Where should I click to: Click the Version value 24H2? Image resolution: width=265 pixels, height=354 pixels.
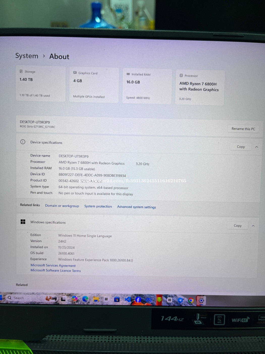(x=62, y=241)
